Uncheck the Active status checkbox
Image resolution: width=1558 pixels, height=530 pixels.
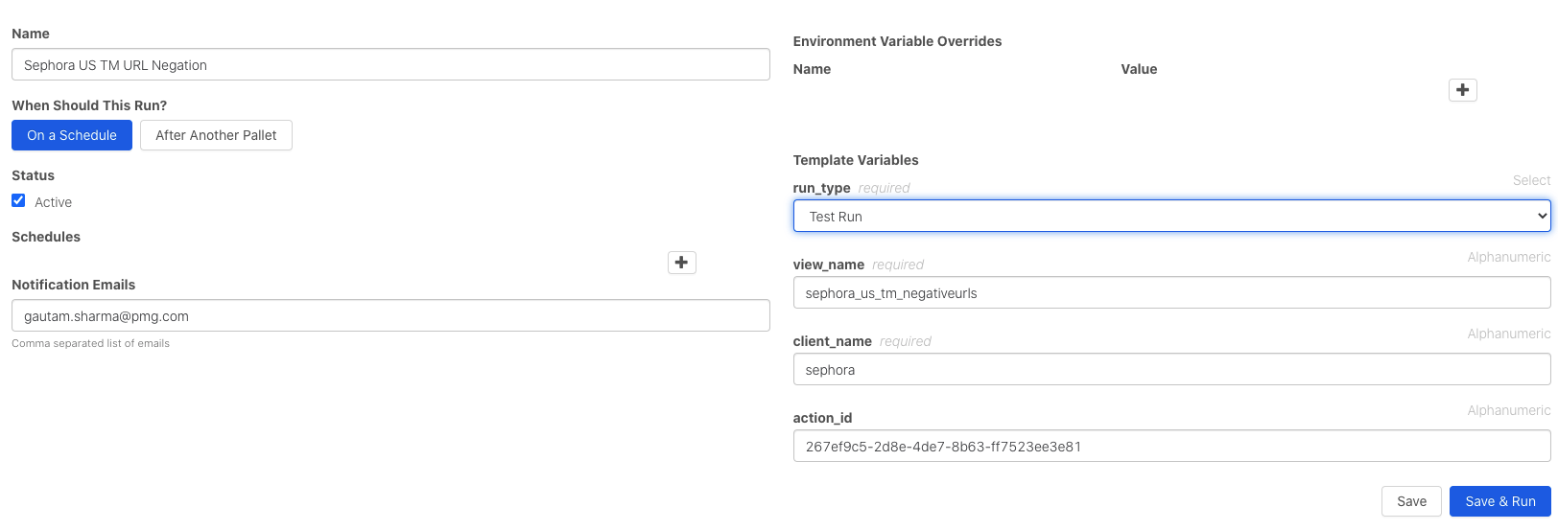(18, 200)
